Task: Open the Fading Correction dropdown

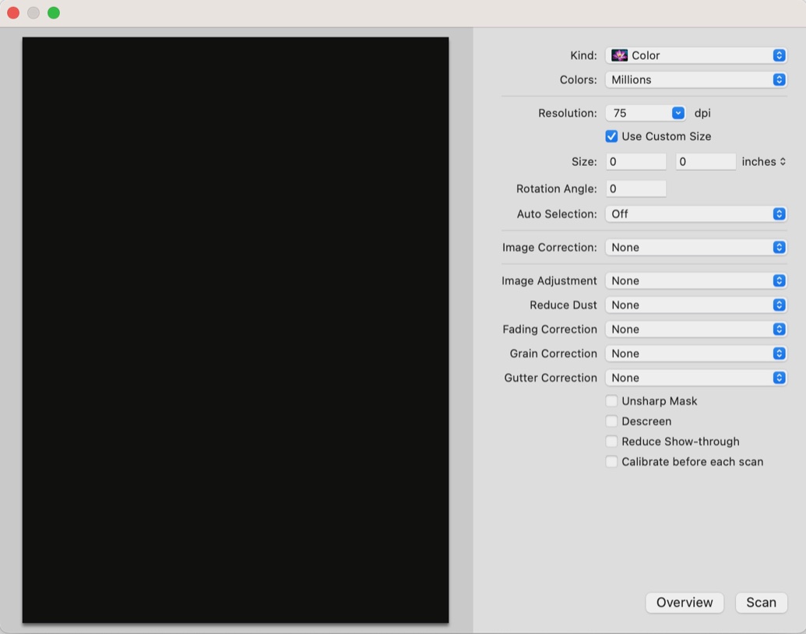Action: (696, 329)
